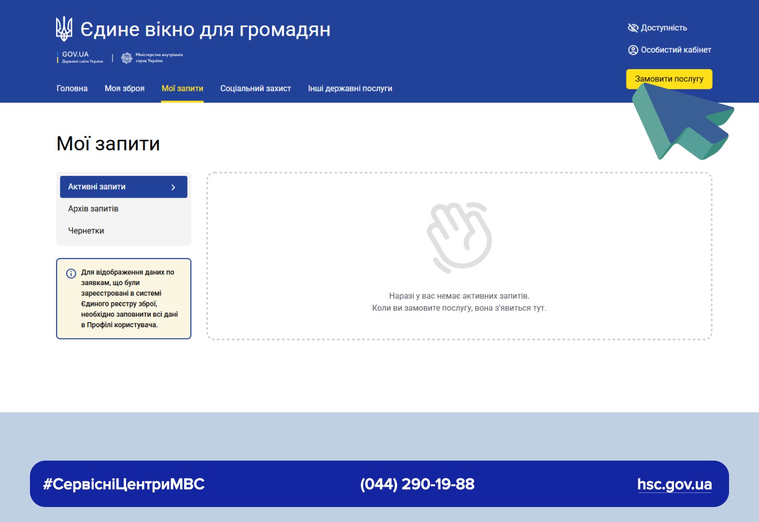Click the user profile cabinet icon
The height and width of the screenshot is (522, 759).
point(633,50)
